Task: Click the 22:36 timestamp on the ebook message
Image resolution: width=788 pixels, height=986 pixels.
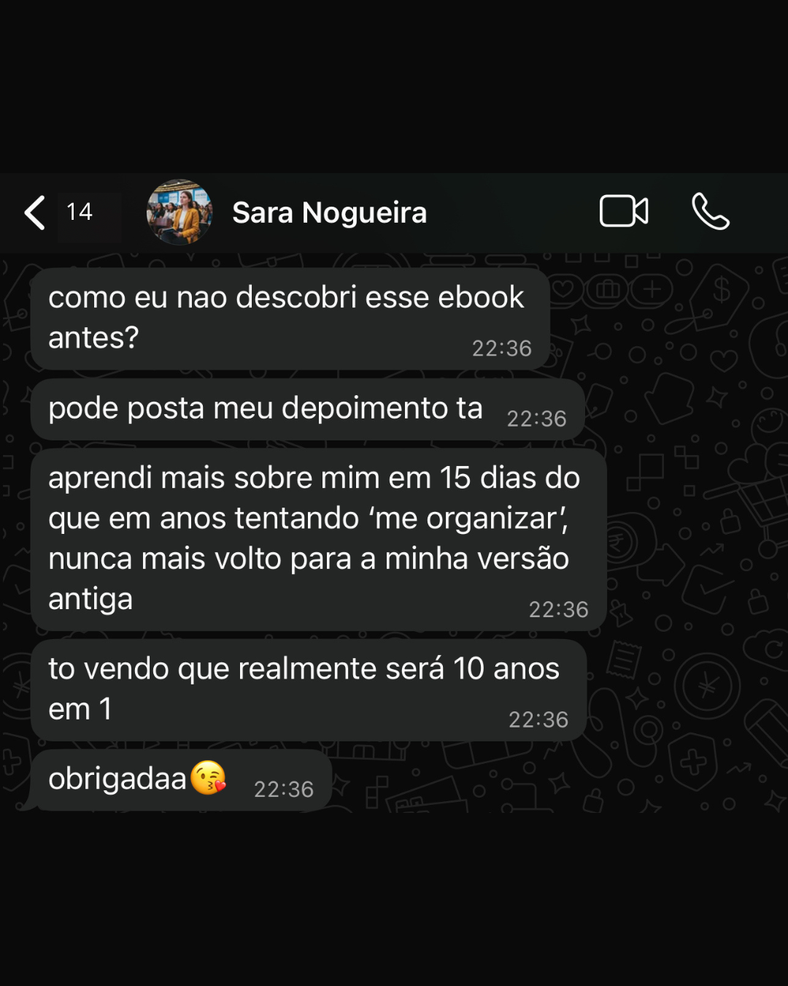Action: [x=502, y=348]
